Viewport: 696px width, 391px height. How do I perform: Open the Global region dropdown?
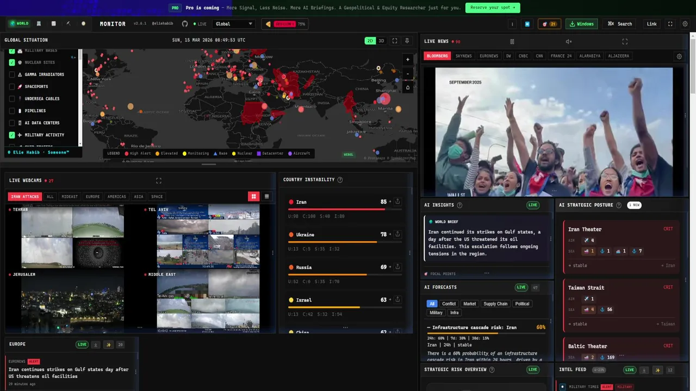tap(234, 24)
